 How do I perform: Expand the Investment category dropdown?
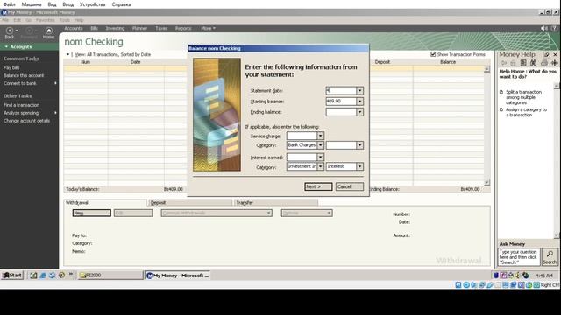[321, 166]
